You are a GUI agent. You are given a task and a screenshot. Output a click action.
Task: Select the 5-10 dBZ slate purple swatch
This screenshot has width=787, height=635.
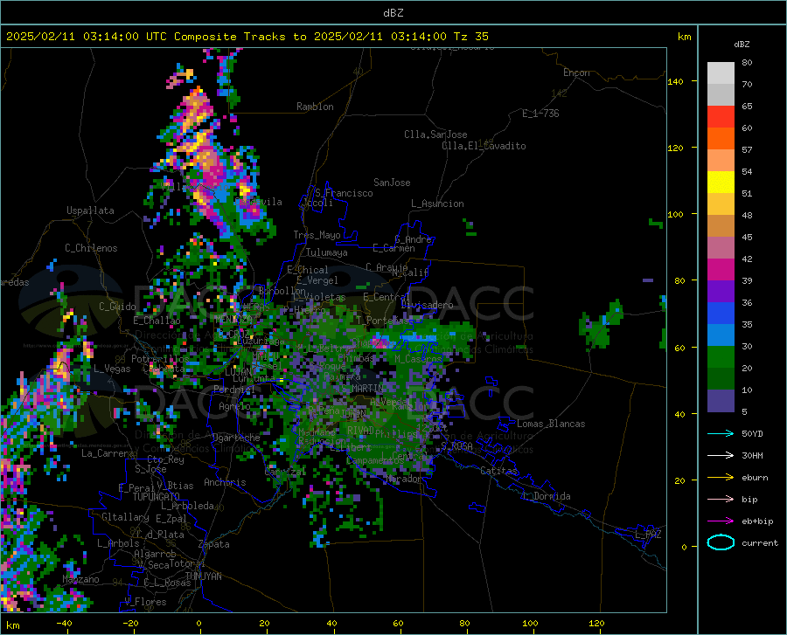721,401
